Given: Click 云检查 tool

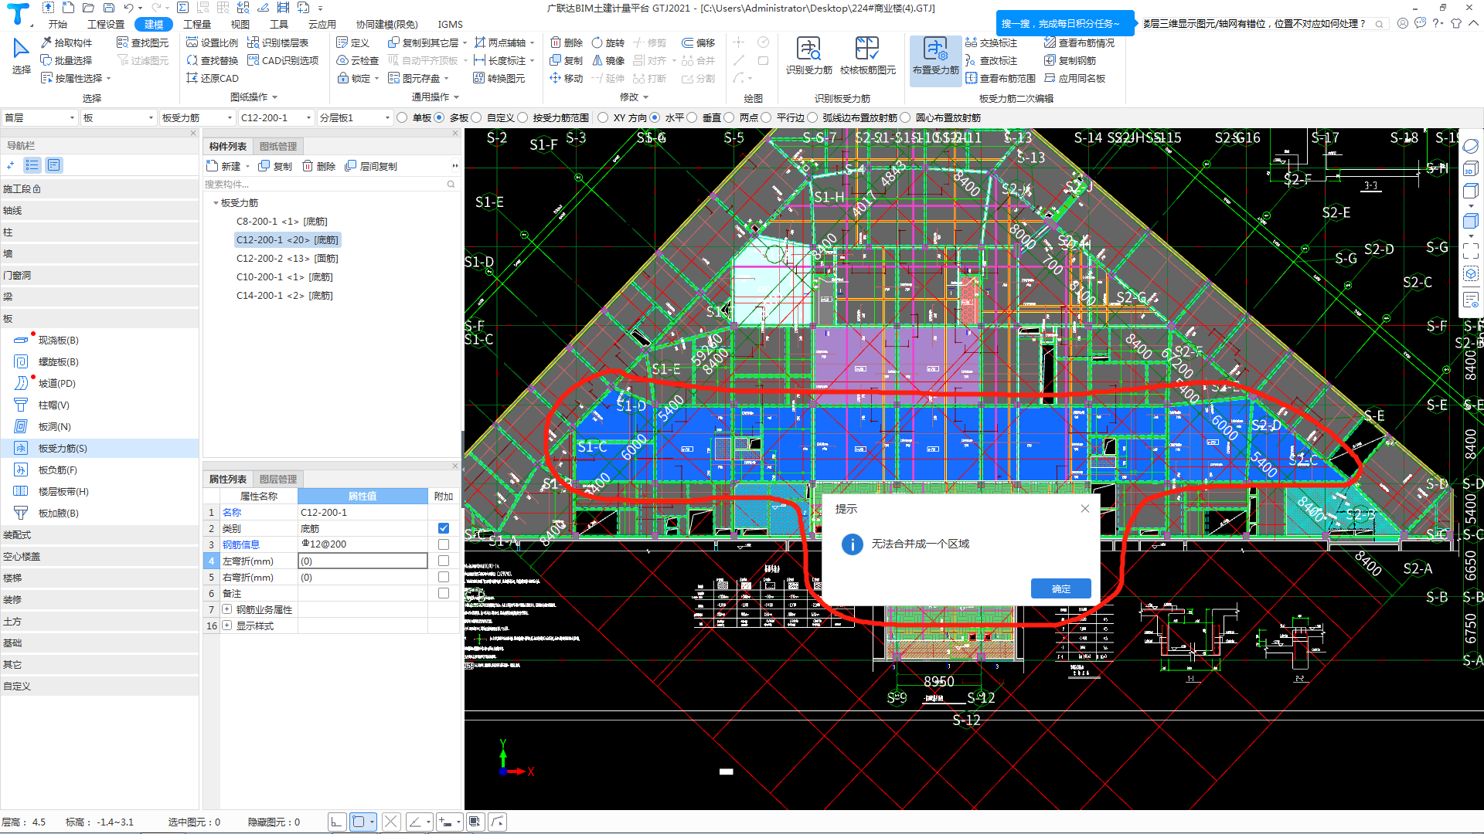Looking at the screenshot, I should (x=357, y=60).
